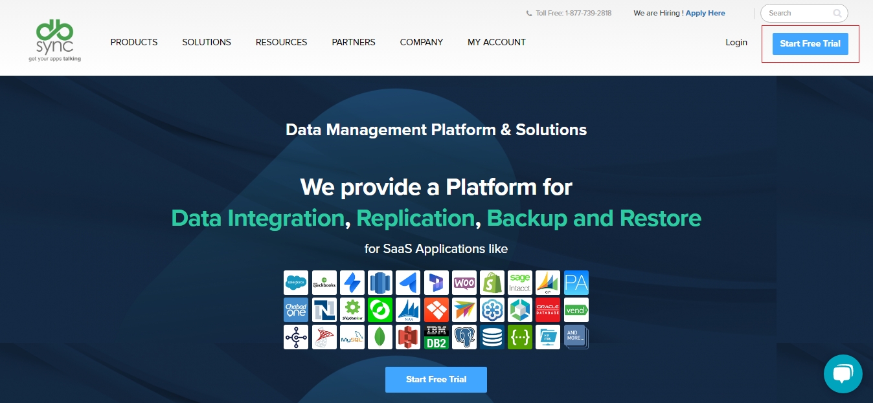Screen dimensions: 873x403
Task: Select the QuickBooks integration icon
Action: click(324, 283)
